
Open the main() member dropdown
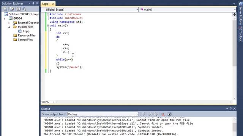coord(235,10)
